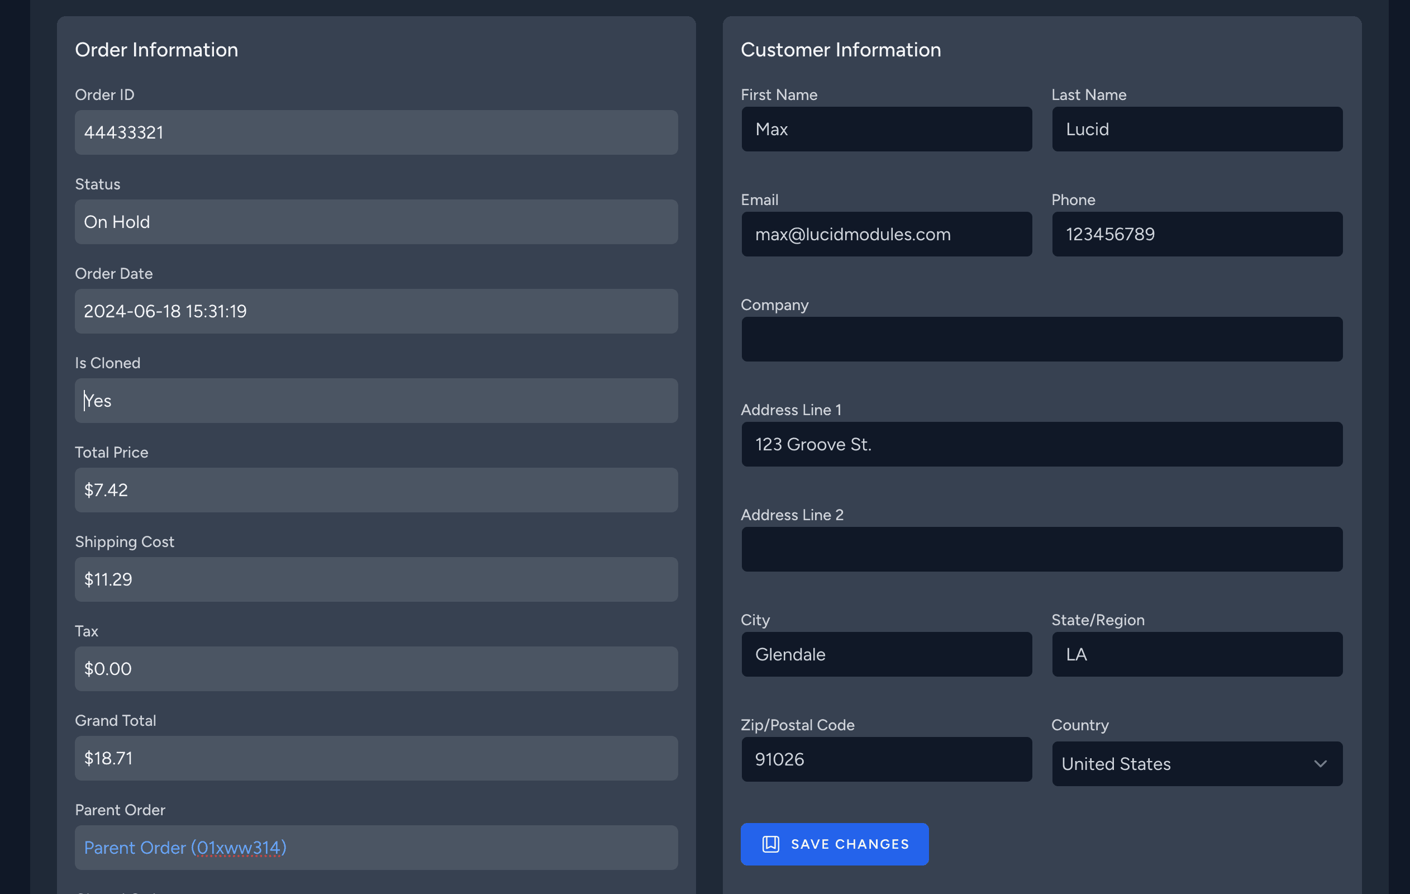
Task: Click the Grand Total field $18.71
Action: (x=376, y=758)
